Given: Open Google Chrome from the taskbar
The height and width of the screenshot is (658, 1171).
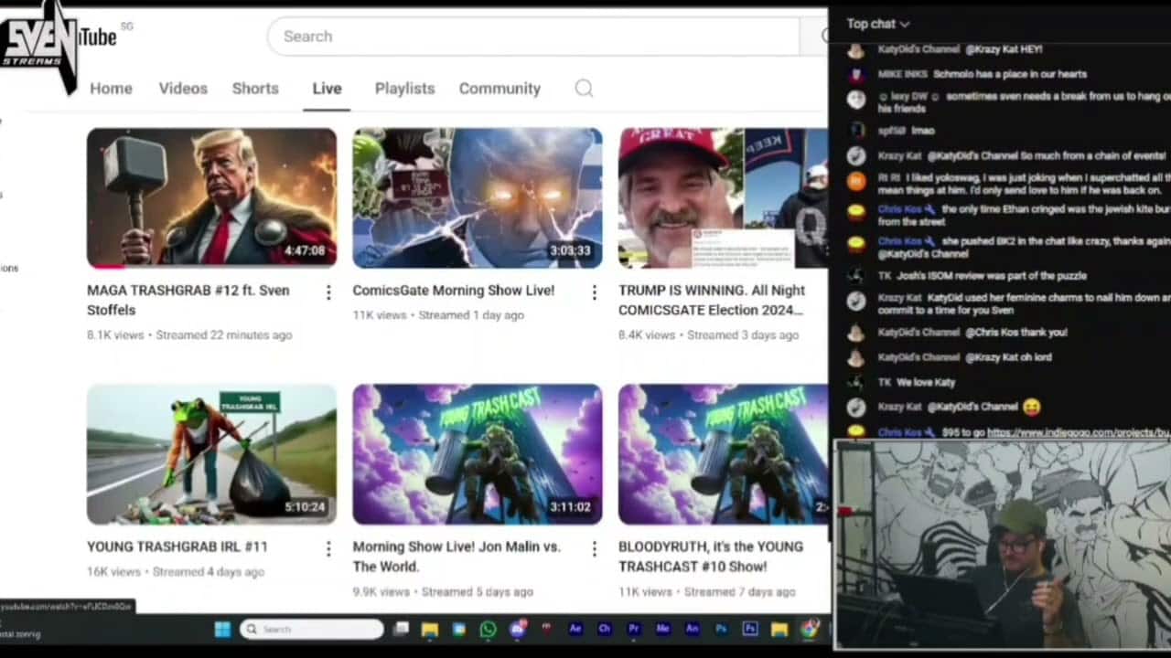Looking at the screenshot, I should [x=810, y=629].
